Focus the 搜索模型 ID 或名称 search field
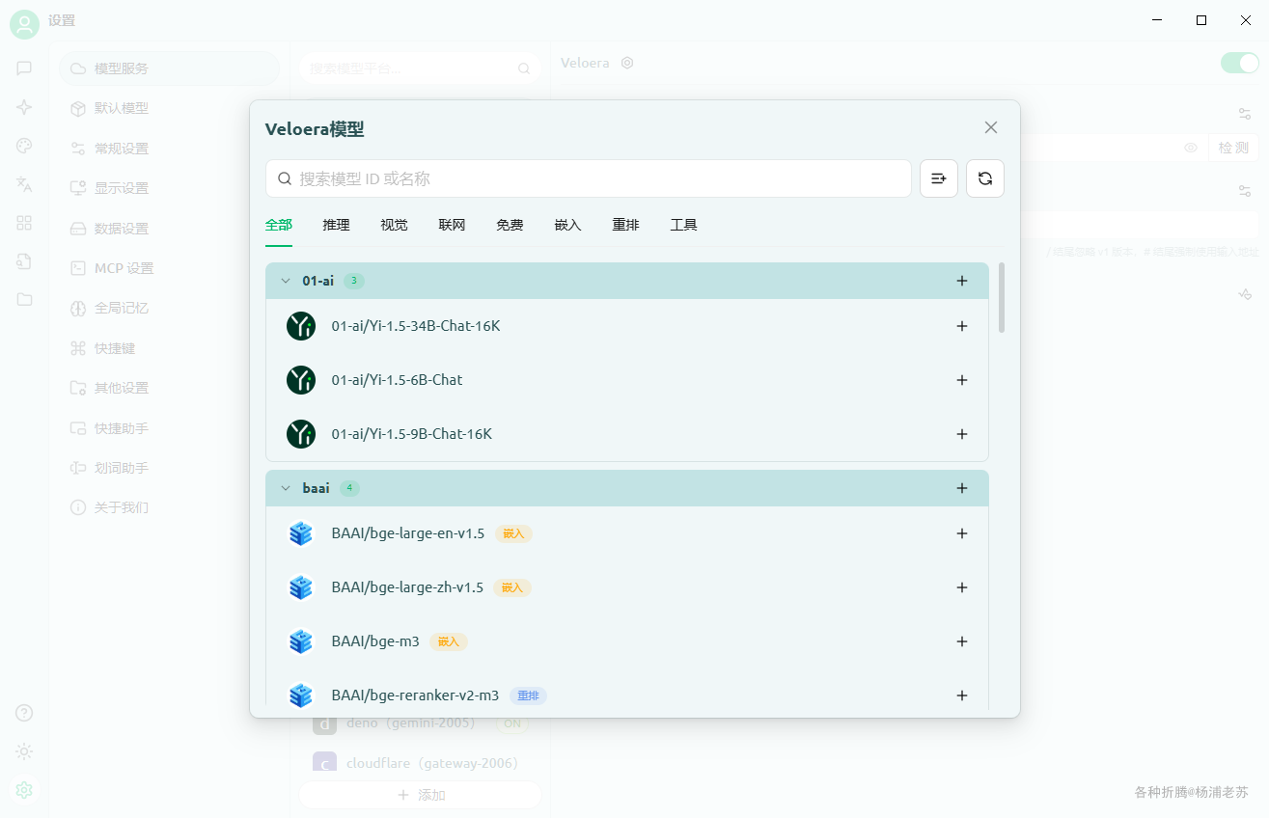Screen dimensions: 1269x818 (589, 178)
